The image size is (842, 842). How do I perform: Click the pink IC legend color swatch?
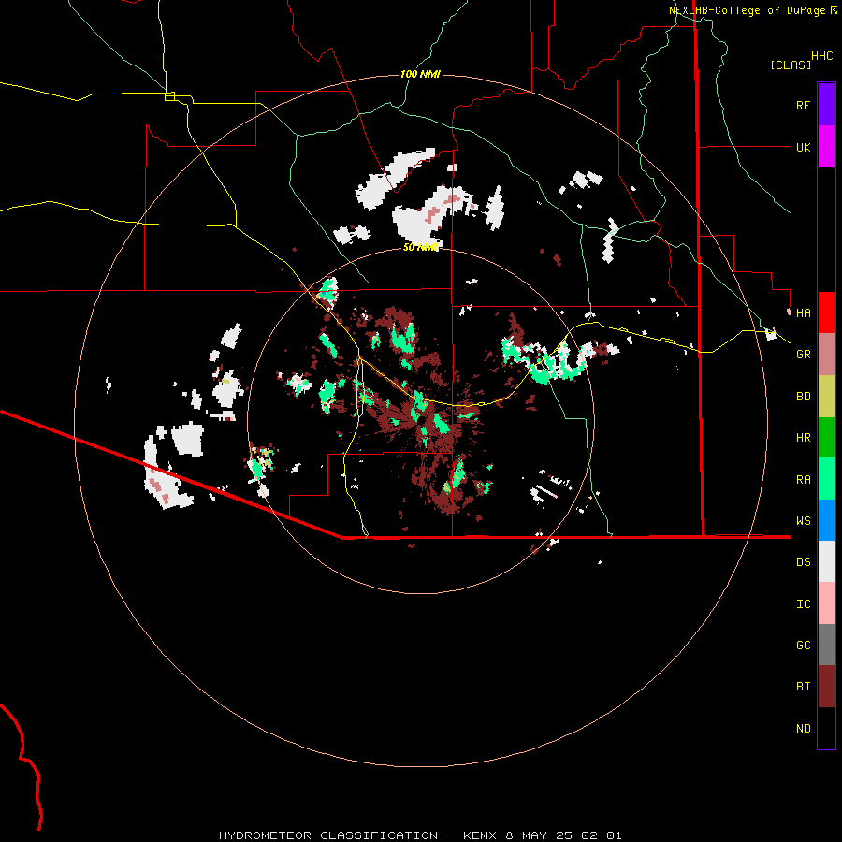(826, 603)
